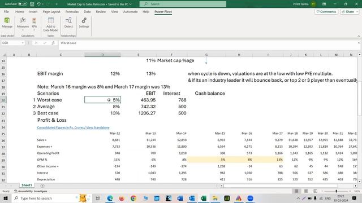Screen dimensions: 362x203
Task: Switch to Page Layout view icon
Action: 306,191
